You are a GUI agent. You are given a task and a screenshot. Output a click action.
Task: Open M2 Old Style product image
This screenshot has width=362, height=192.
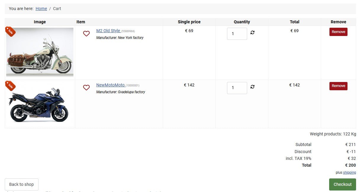tap(40, 52)
